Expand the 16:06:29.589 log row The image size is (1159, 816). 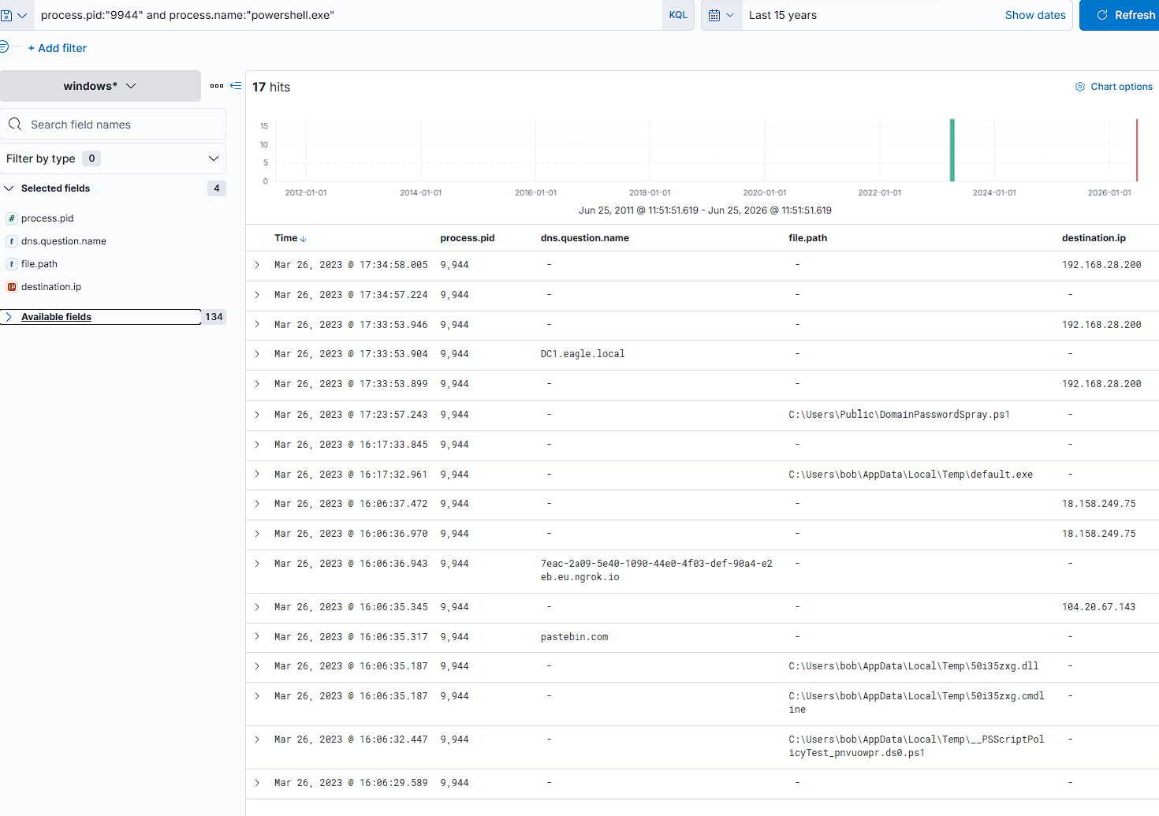(x=257, y=783)
